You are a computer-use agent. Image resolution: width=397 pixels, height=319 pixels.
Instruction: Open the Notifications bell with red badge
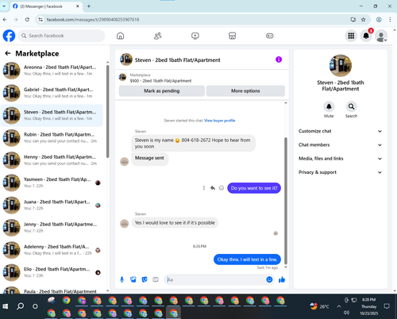366,36
